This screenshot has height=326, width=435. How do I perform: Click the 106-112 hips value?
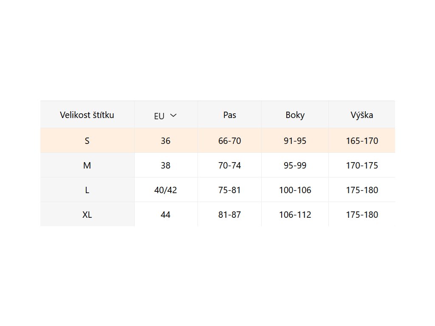pyautogui.click(x=295, y=215)
